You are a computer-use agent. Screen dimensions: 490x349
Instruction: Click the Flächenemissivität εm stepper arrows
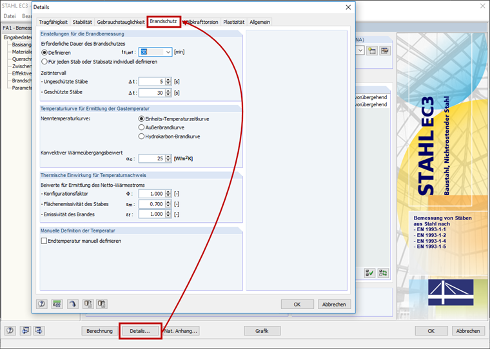point(168,204)
